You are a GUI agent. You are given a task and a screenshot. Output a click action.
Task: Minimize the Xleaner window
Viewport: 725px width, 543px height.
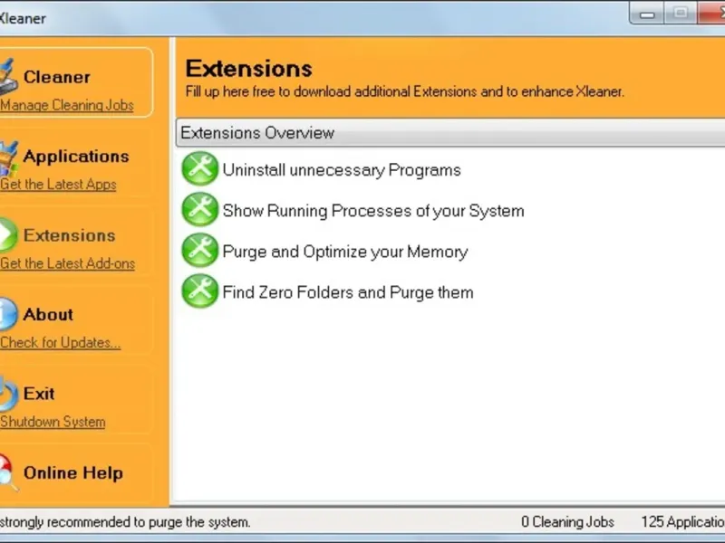[647, 13]
